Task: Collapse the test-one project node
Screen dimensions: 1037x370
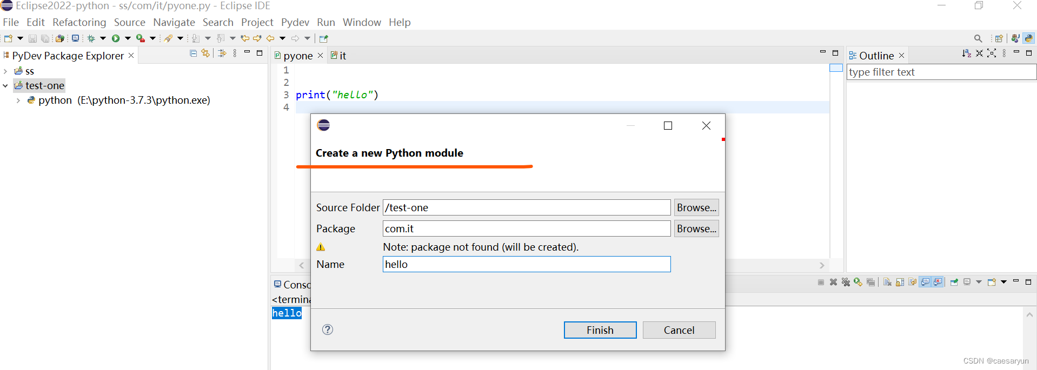Action: (5, 85)
